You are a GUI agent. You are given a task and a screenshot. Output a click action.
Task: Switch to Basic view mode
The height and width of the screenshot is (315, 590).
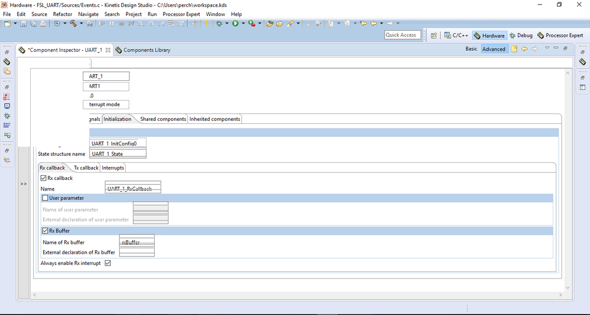point(471,49)
